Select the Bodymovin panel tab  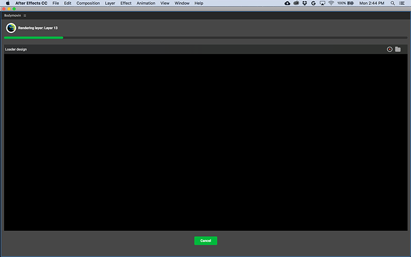point(12,15)
